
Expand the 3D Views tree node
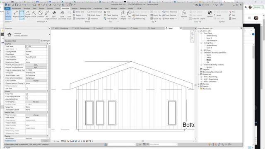201,50
